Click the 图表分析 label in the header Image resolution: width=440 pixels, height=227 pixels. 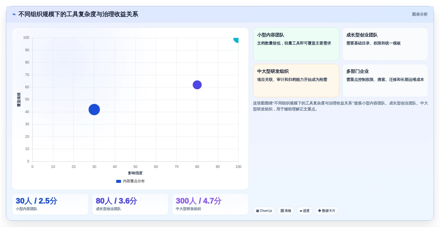[420, 14]
